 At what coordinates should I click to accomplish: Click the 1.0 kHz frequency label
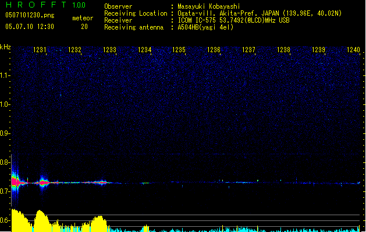point(5,104)
